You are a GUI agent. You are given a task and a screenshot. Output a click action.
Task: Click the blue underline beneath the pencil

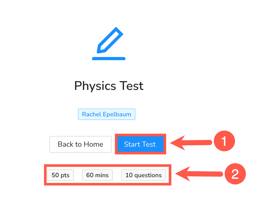tap(109, 59)
